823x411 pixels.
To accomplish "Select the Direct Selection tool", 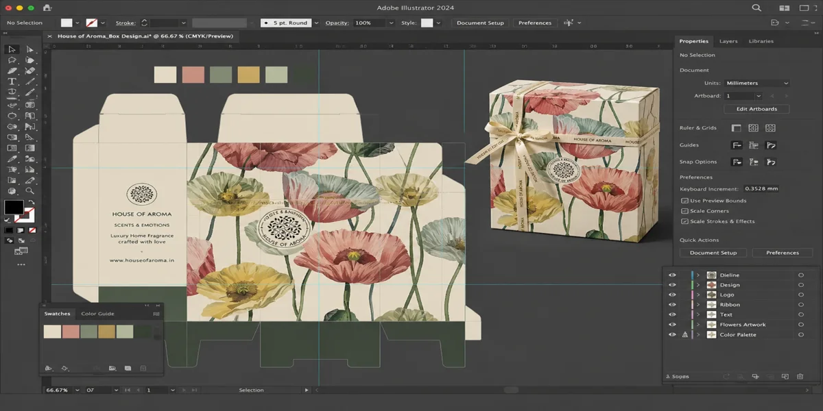I will click(29, 49).
